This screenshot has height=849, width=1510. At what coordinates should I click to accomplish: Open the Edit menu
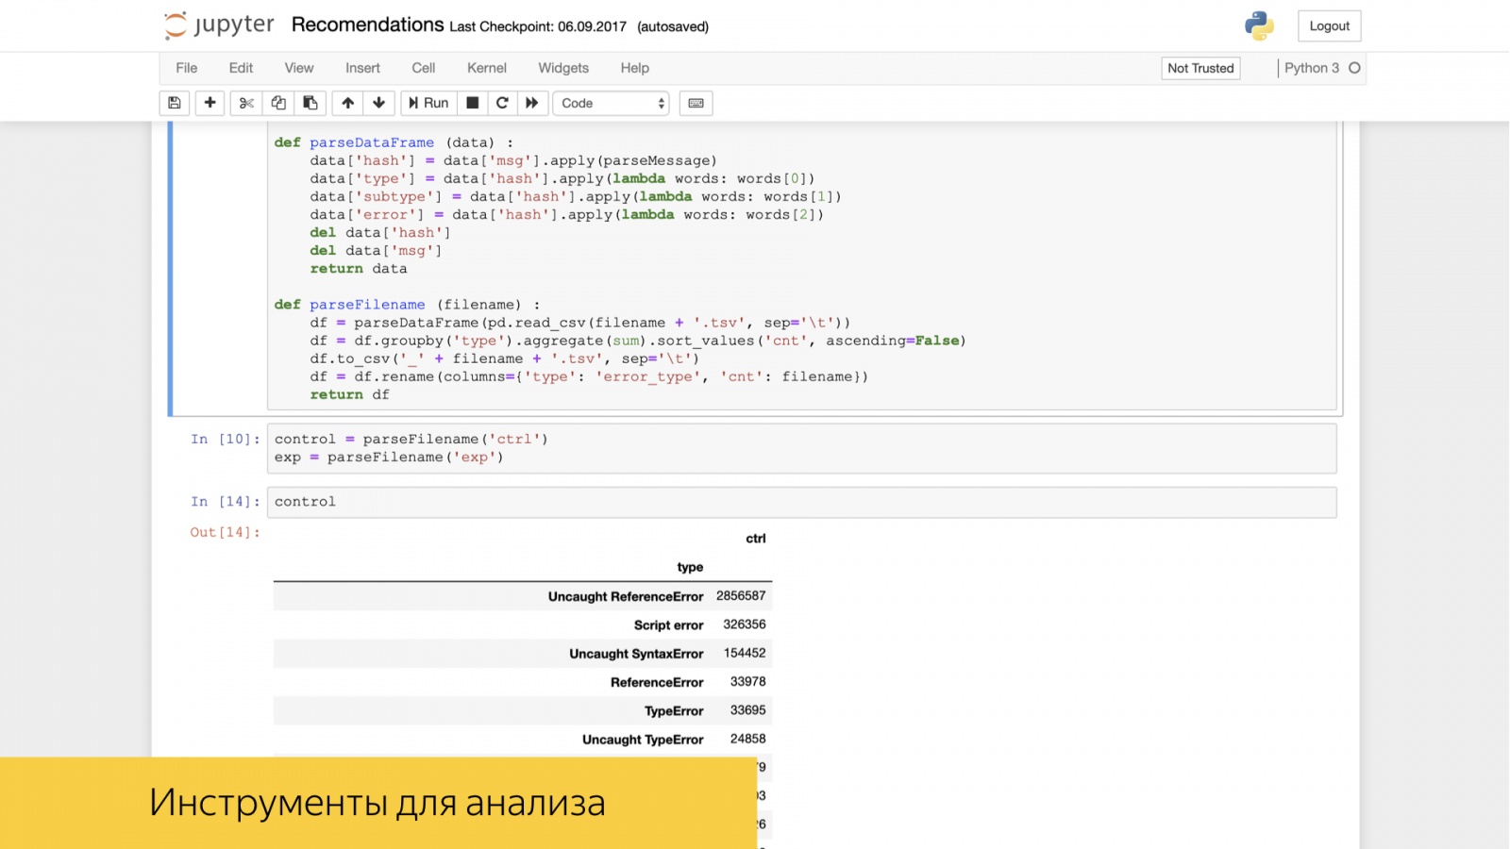click(x=241, y=68)
